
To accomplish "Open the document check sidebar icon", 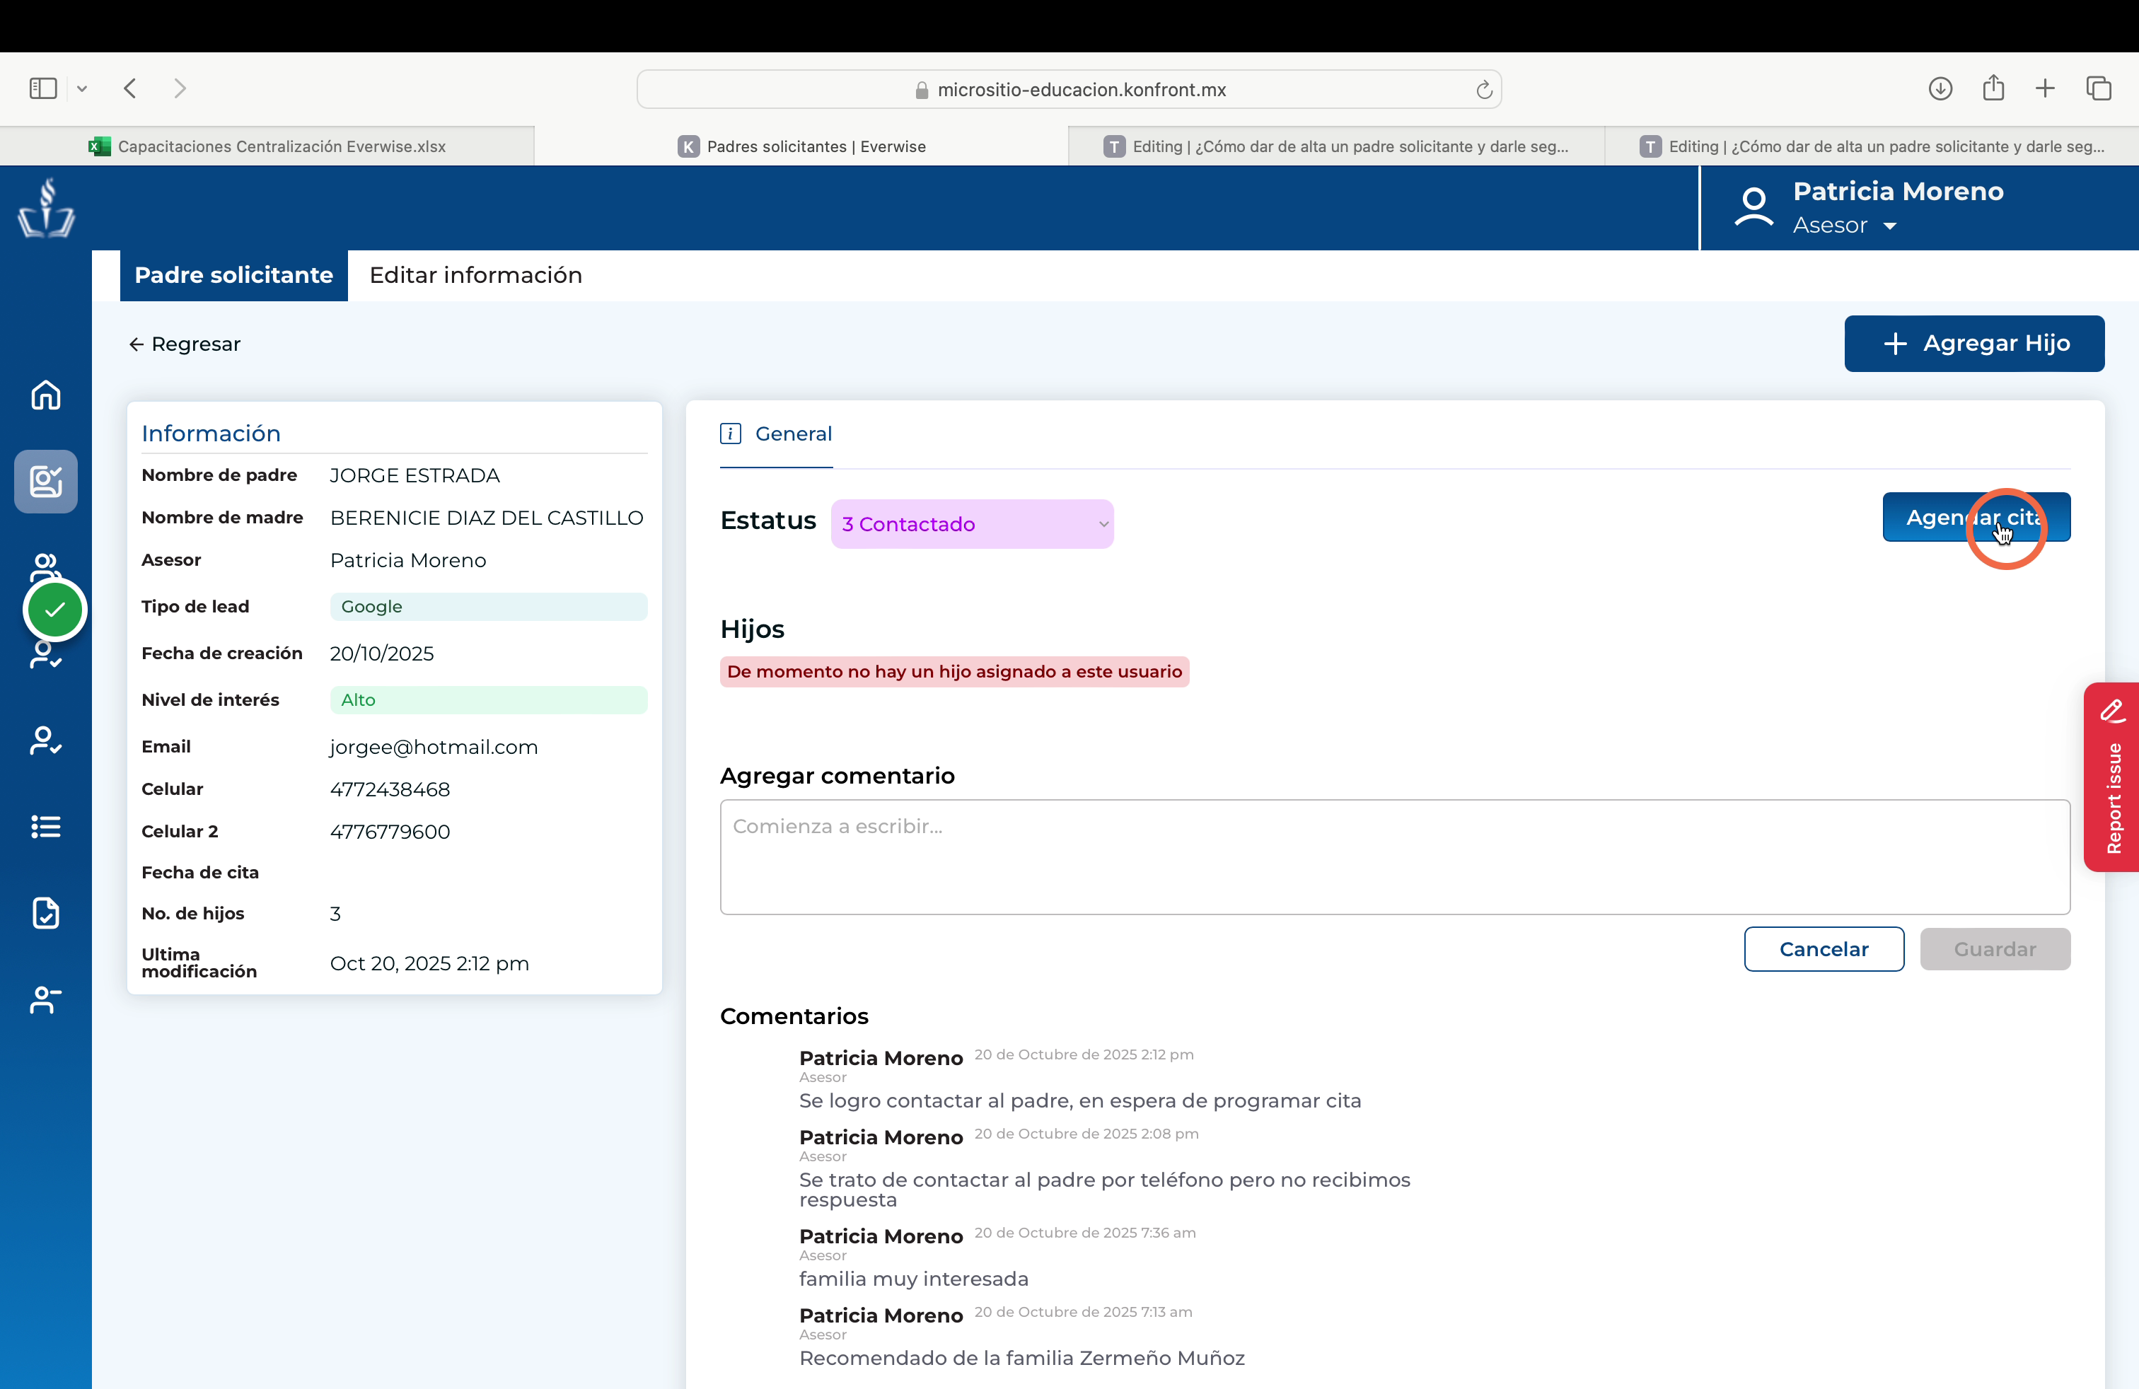I will point(46,913).
